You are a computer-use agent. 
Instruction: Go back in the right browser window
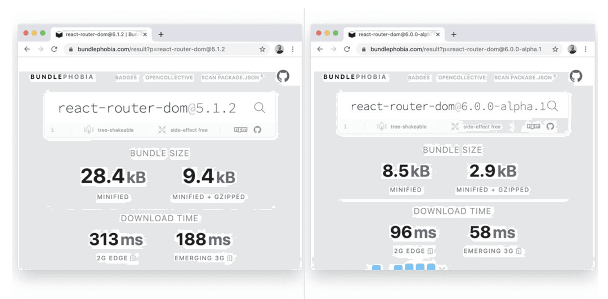(320, 49)
